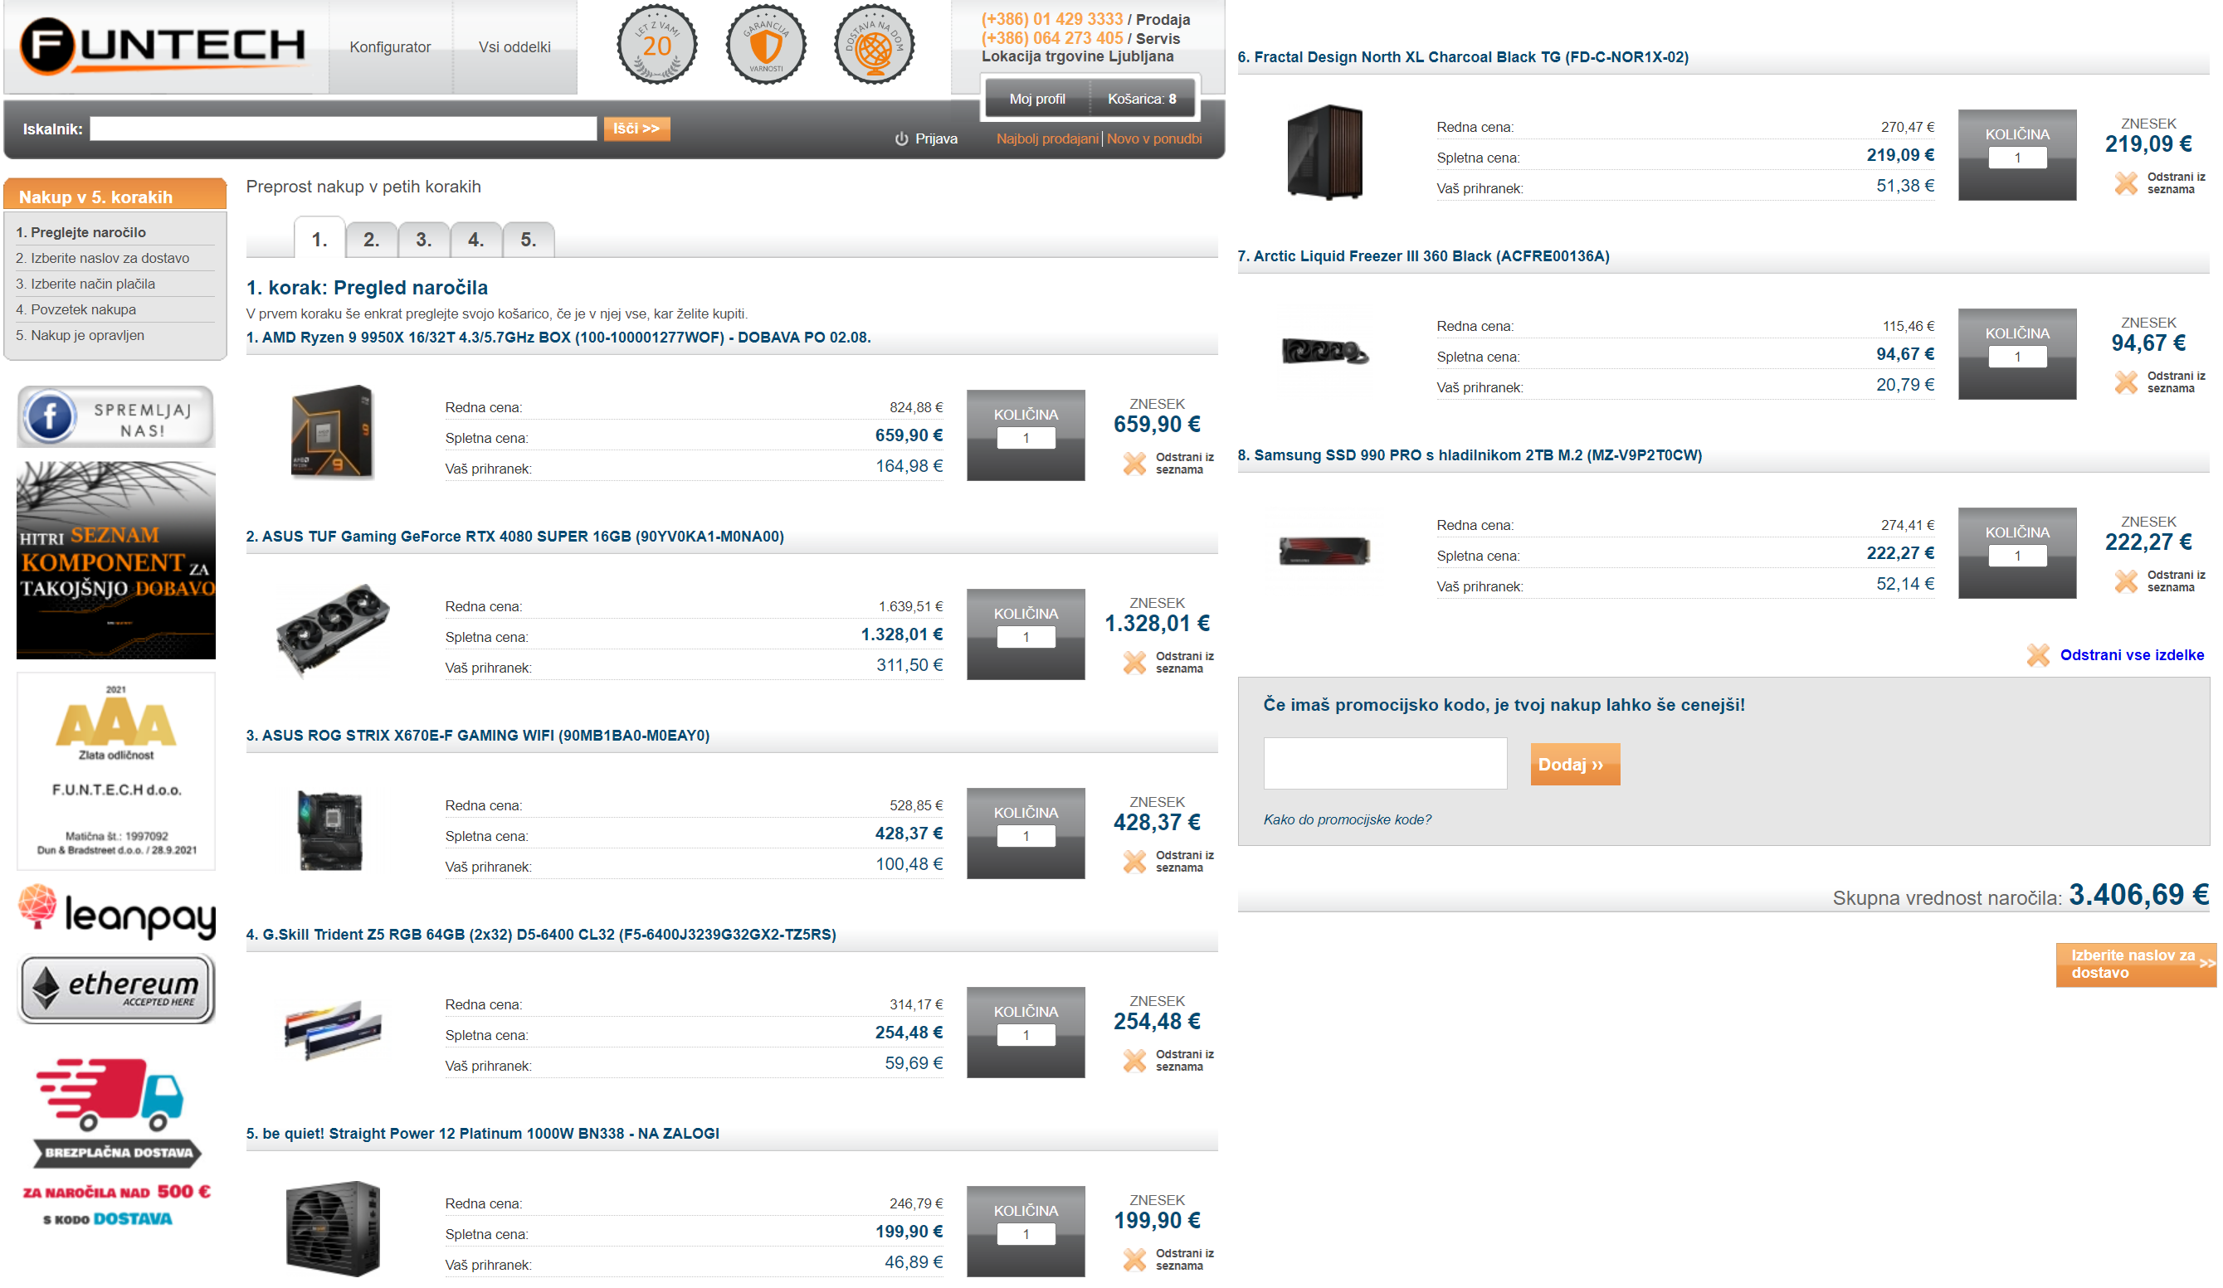Viewport: 2223px width, 1288px height.
Task: Open Moj profil
Action: coord(1037,99)
